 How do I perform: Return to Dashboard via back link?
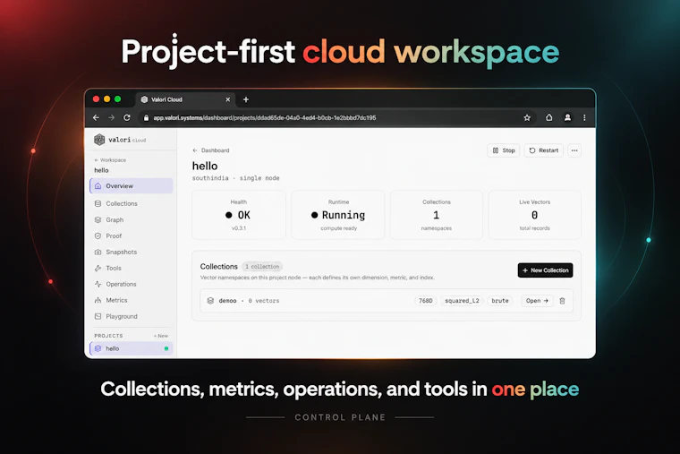click(211, 150)
